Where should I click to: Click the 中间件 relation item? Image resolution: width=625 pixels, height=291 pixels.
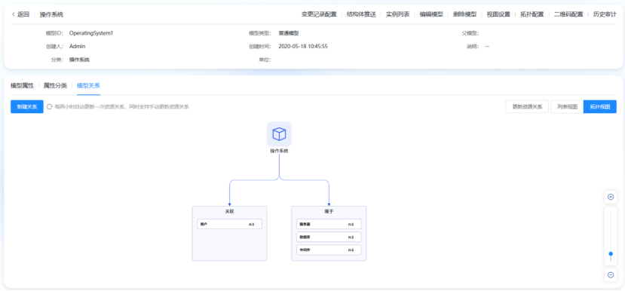click(x=329, y=250)
